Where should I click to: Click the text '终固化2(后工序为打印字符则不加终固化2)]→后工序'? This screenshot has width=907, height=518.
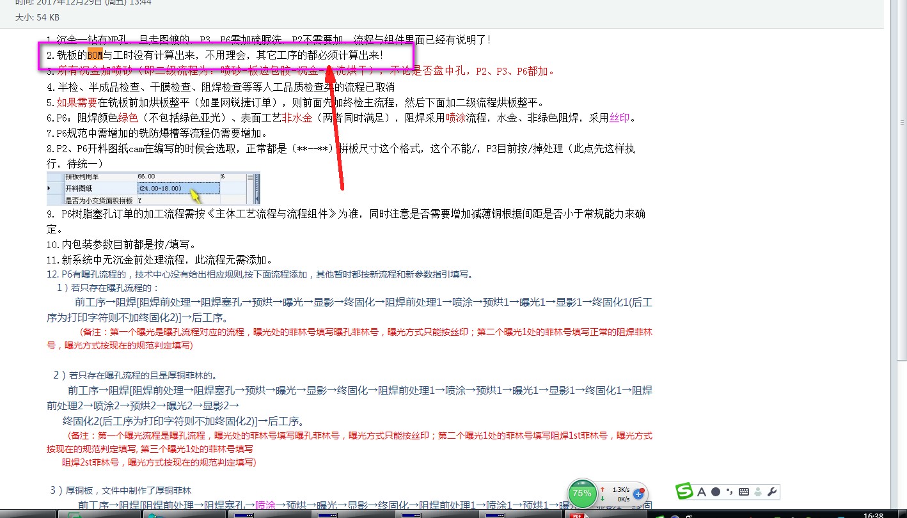183,421
